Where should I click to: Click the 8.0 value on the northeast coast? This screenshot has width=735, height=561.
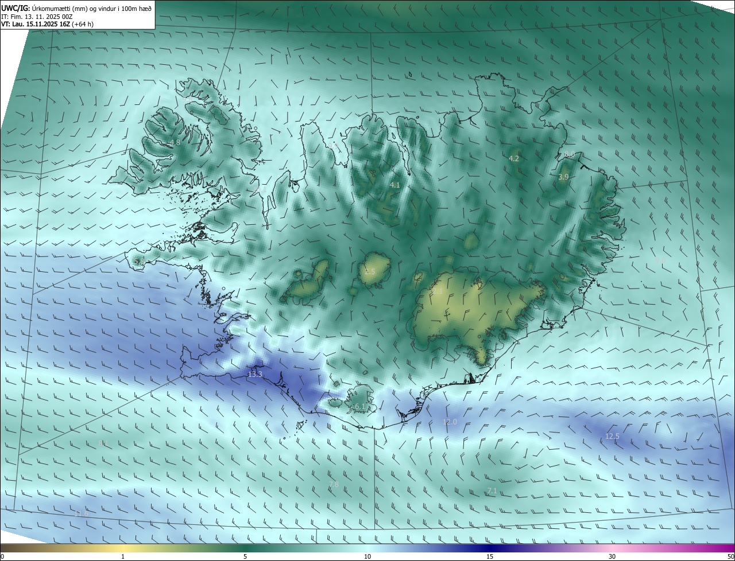569,155
